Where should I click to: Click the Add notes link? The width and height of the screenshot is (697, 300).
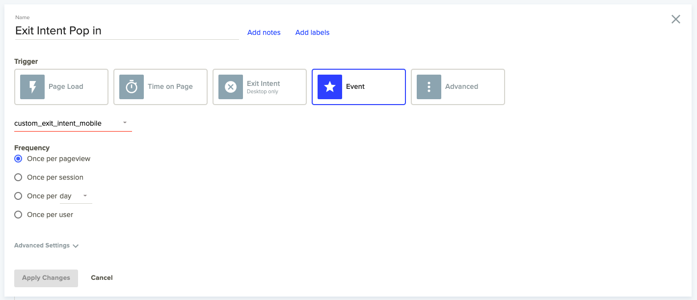264,32
